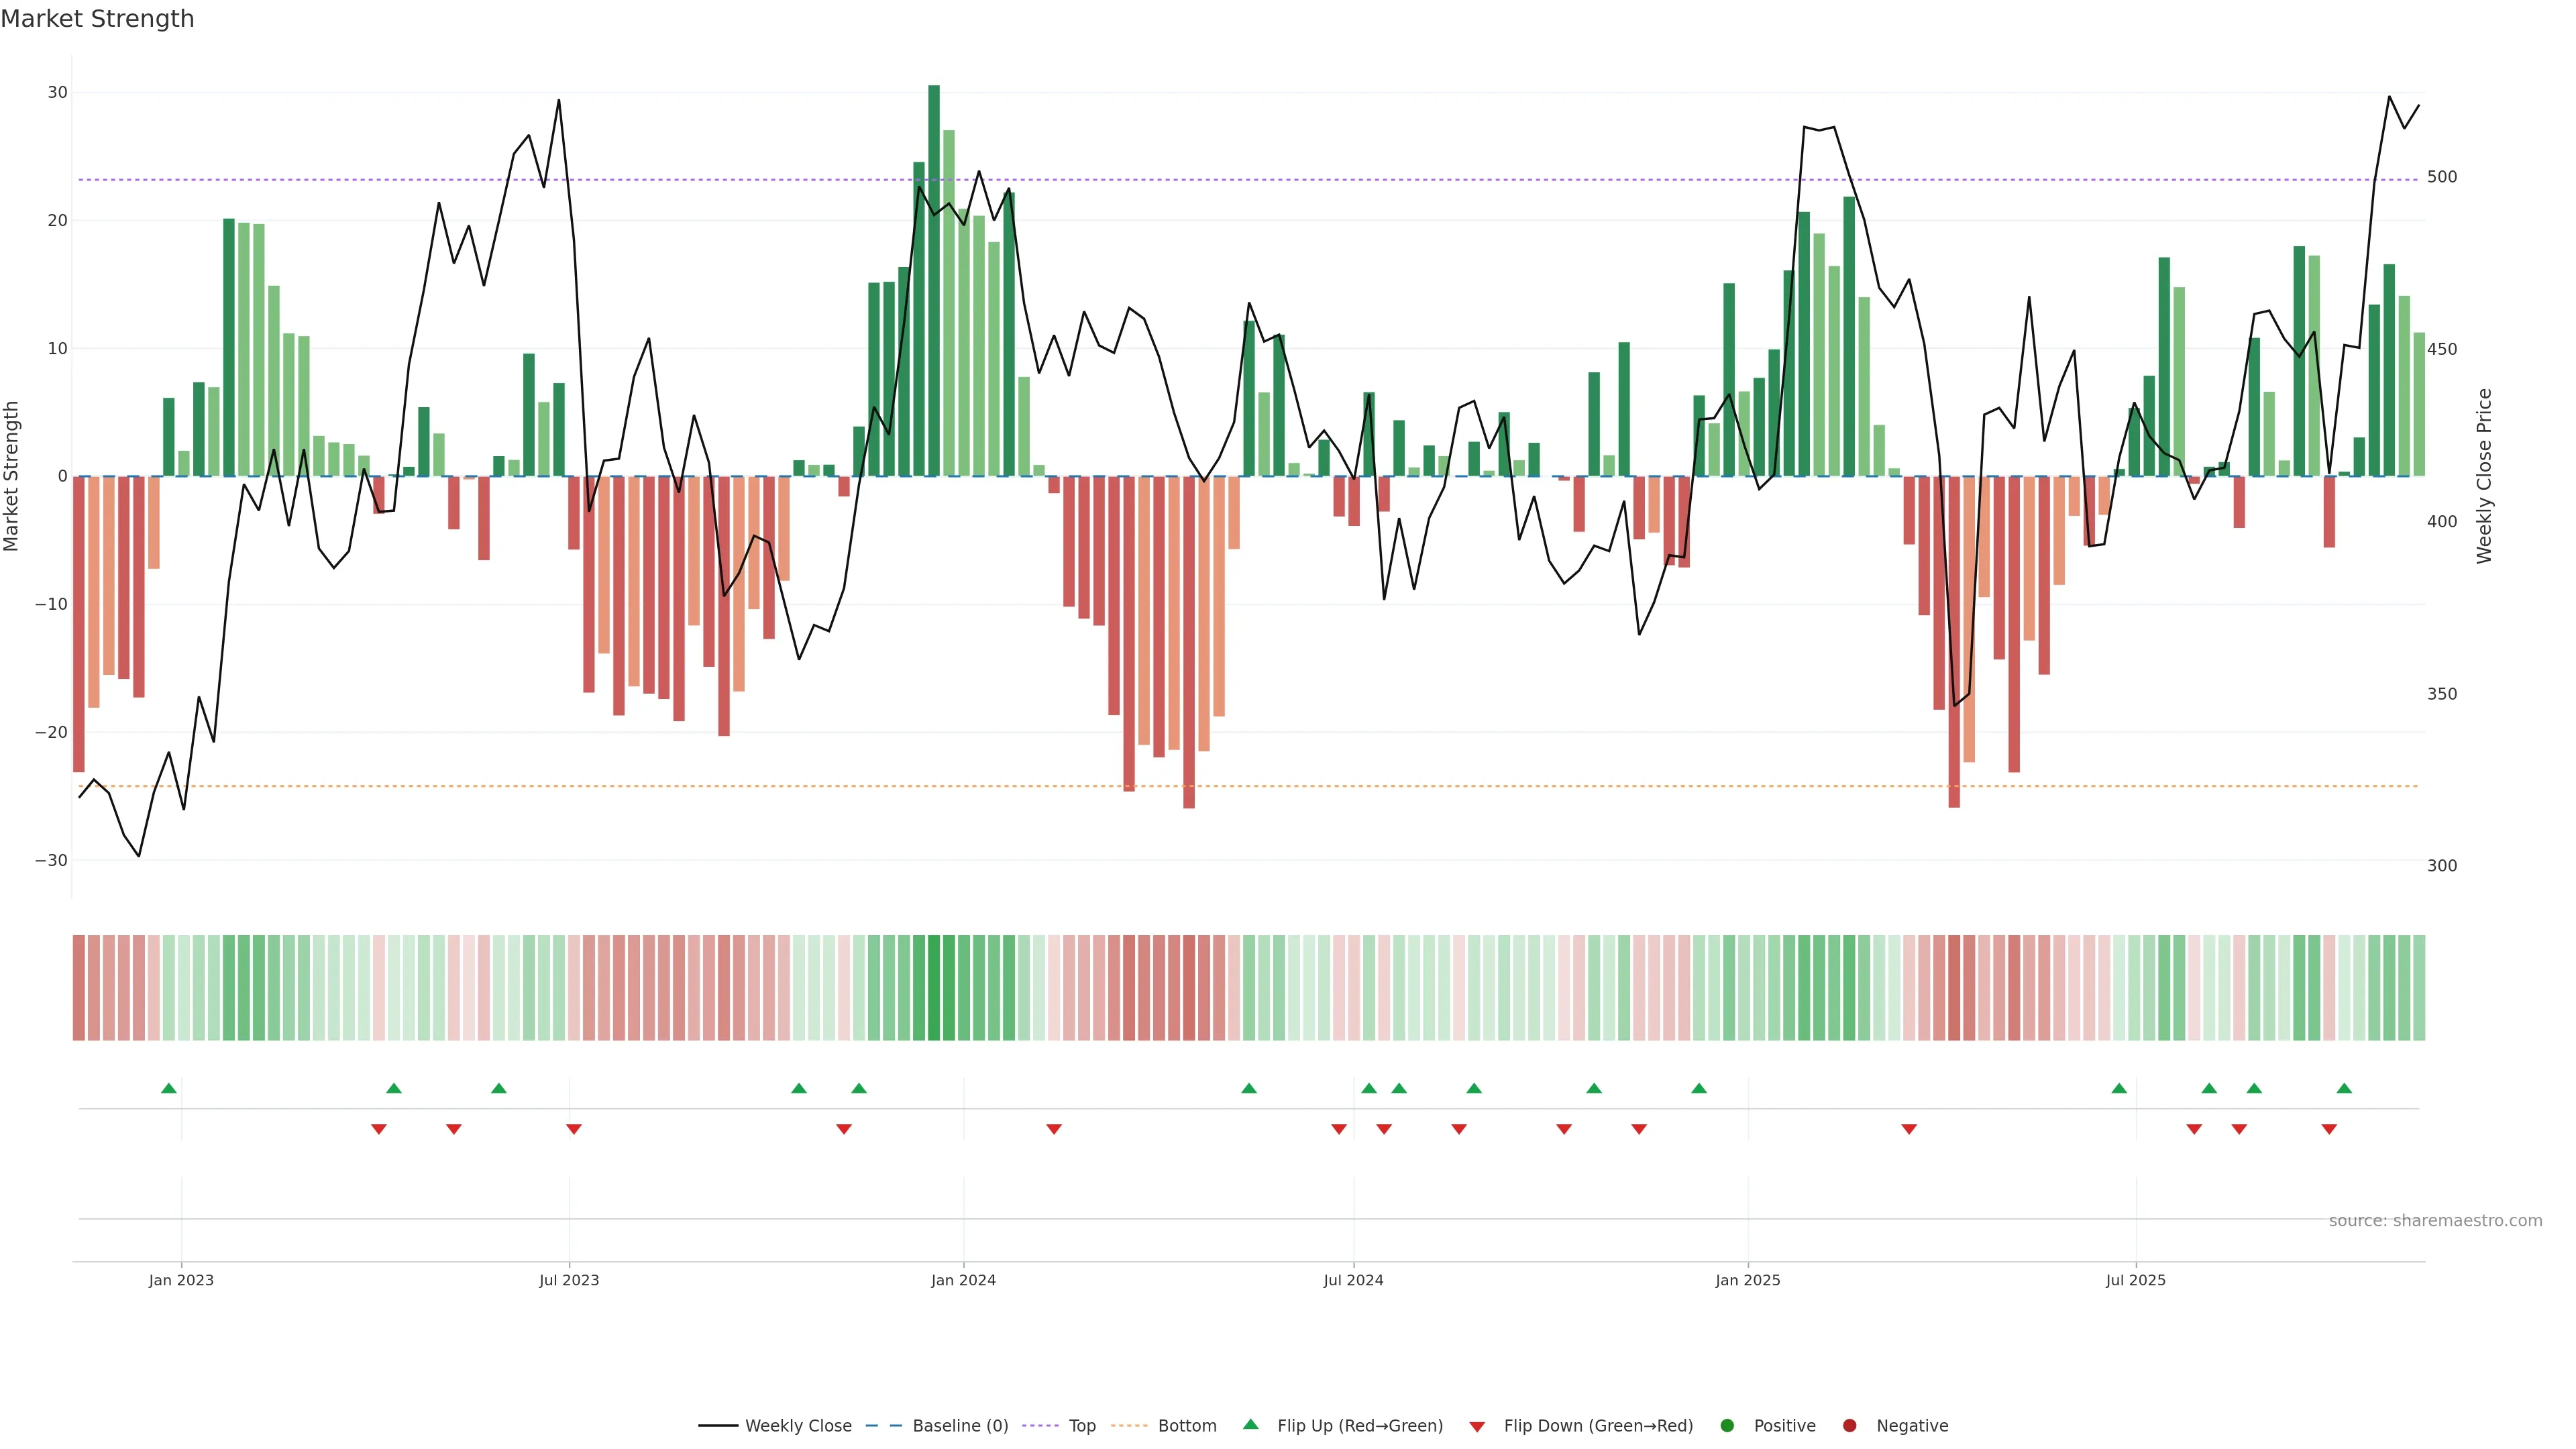Click last red flip-down triangle marker
Image resolution: width=2576 pixels, height=1449 pixels.
point(2329,1129)
